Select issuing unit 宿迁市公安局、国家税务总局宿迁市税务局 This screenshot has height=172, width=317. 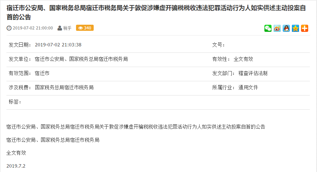coord(81,59)
